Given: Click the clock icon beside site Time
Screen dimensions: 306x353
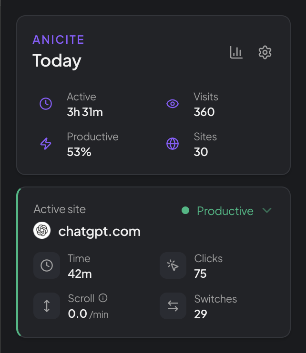Looking at the screenshot, I should 47,265.
